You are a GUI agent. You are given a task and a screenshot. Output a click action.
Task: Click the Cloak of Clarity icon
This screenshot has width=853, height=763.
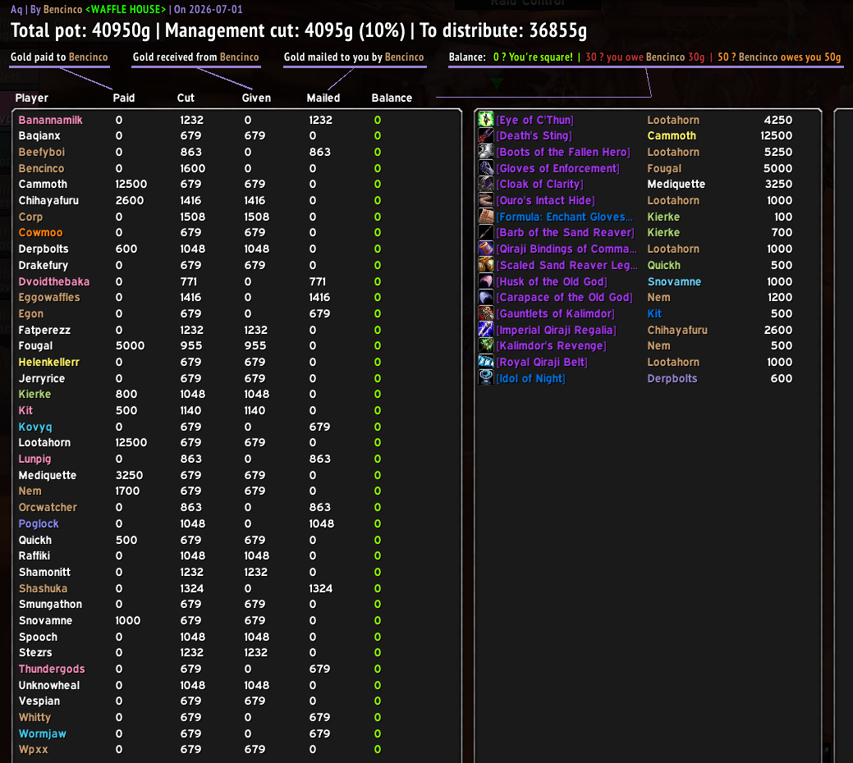(x=486, y=185)
